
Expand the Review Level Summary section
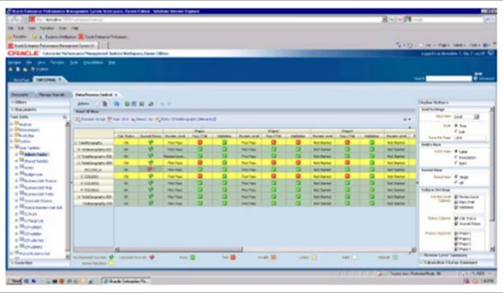445,255
